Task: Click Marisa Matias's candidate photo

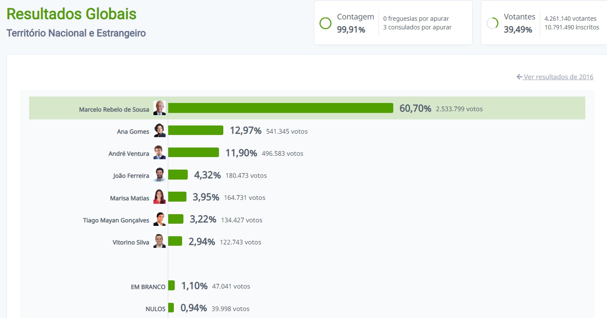Action: click(160, 197)
